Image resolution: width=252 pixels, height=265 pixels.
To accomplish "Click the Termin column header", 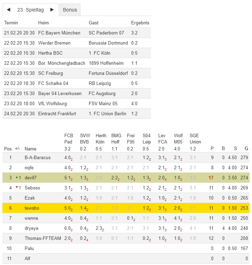I will tap(11, 23).
